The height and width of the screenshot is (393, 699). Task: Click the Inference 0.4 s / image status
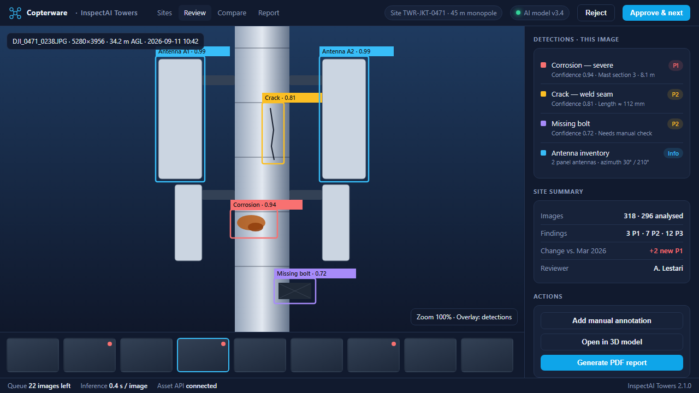[114, 386]
